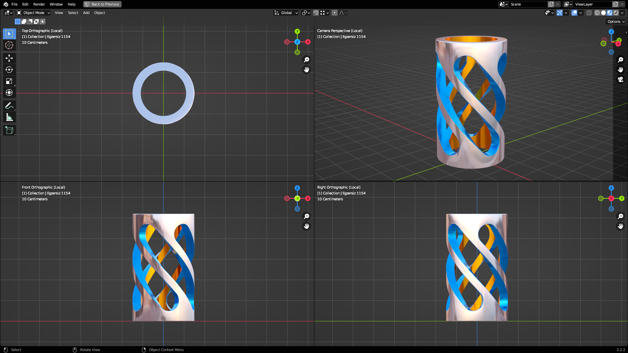Switch to wireframe viewport shading
Screen dimensions: 628x353
coord(597,13)
